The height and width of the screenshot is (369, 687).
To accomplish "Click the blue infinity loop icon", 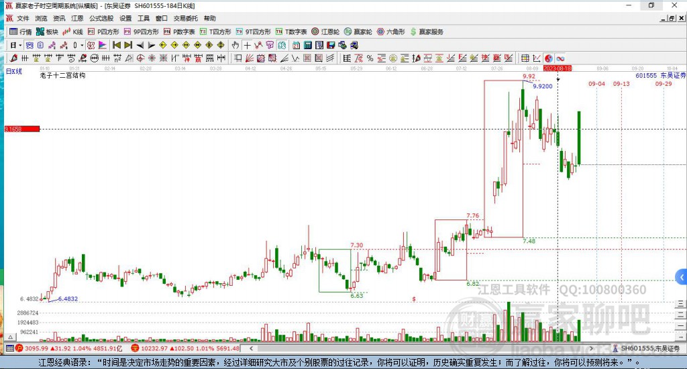I will (x=560, y=58).
